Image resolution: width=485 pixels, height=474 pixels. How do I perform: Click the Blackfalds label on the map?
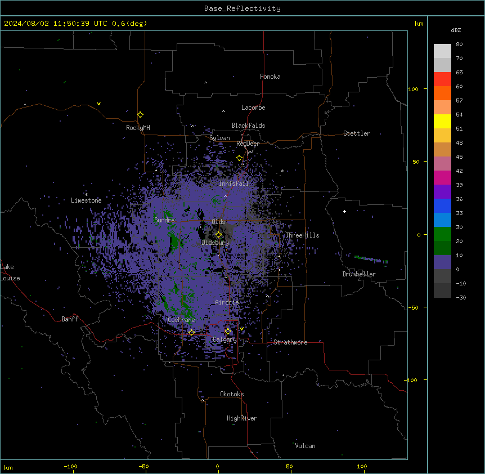(248, 126)
